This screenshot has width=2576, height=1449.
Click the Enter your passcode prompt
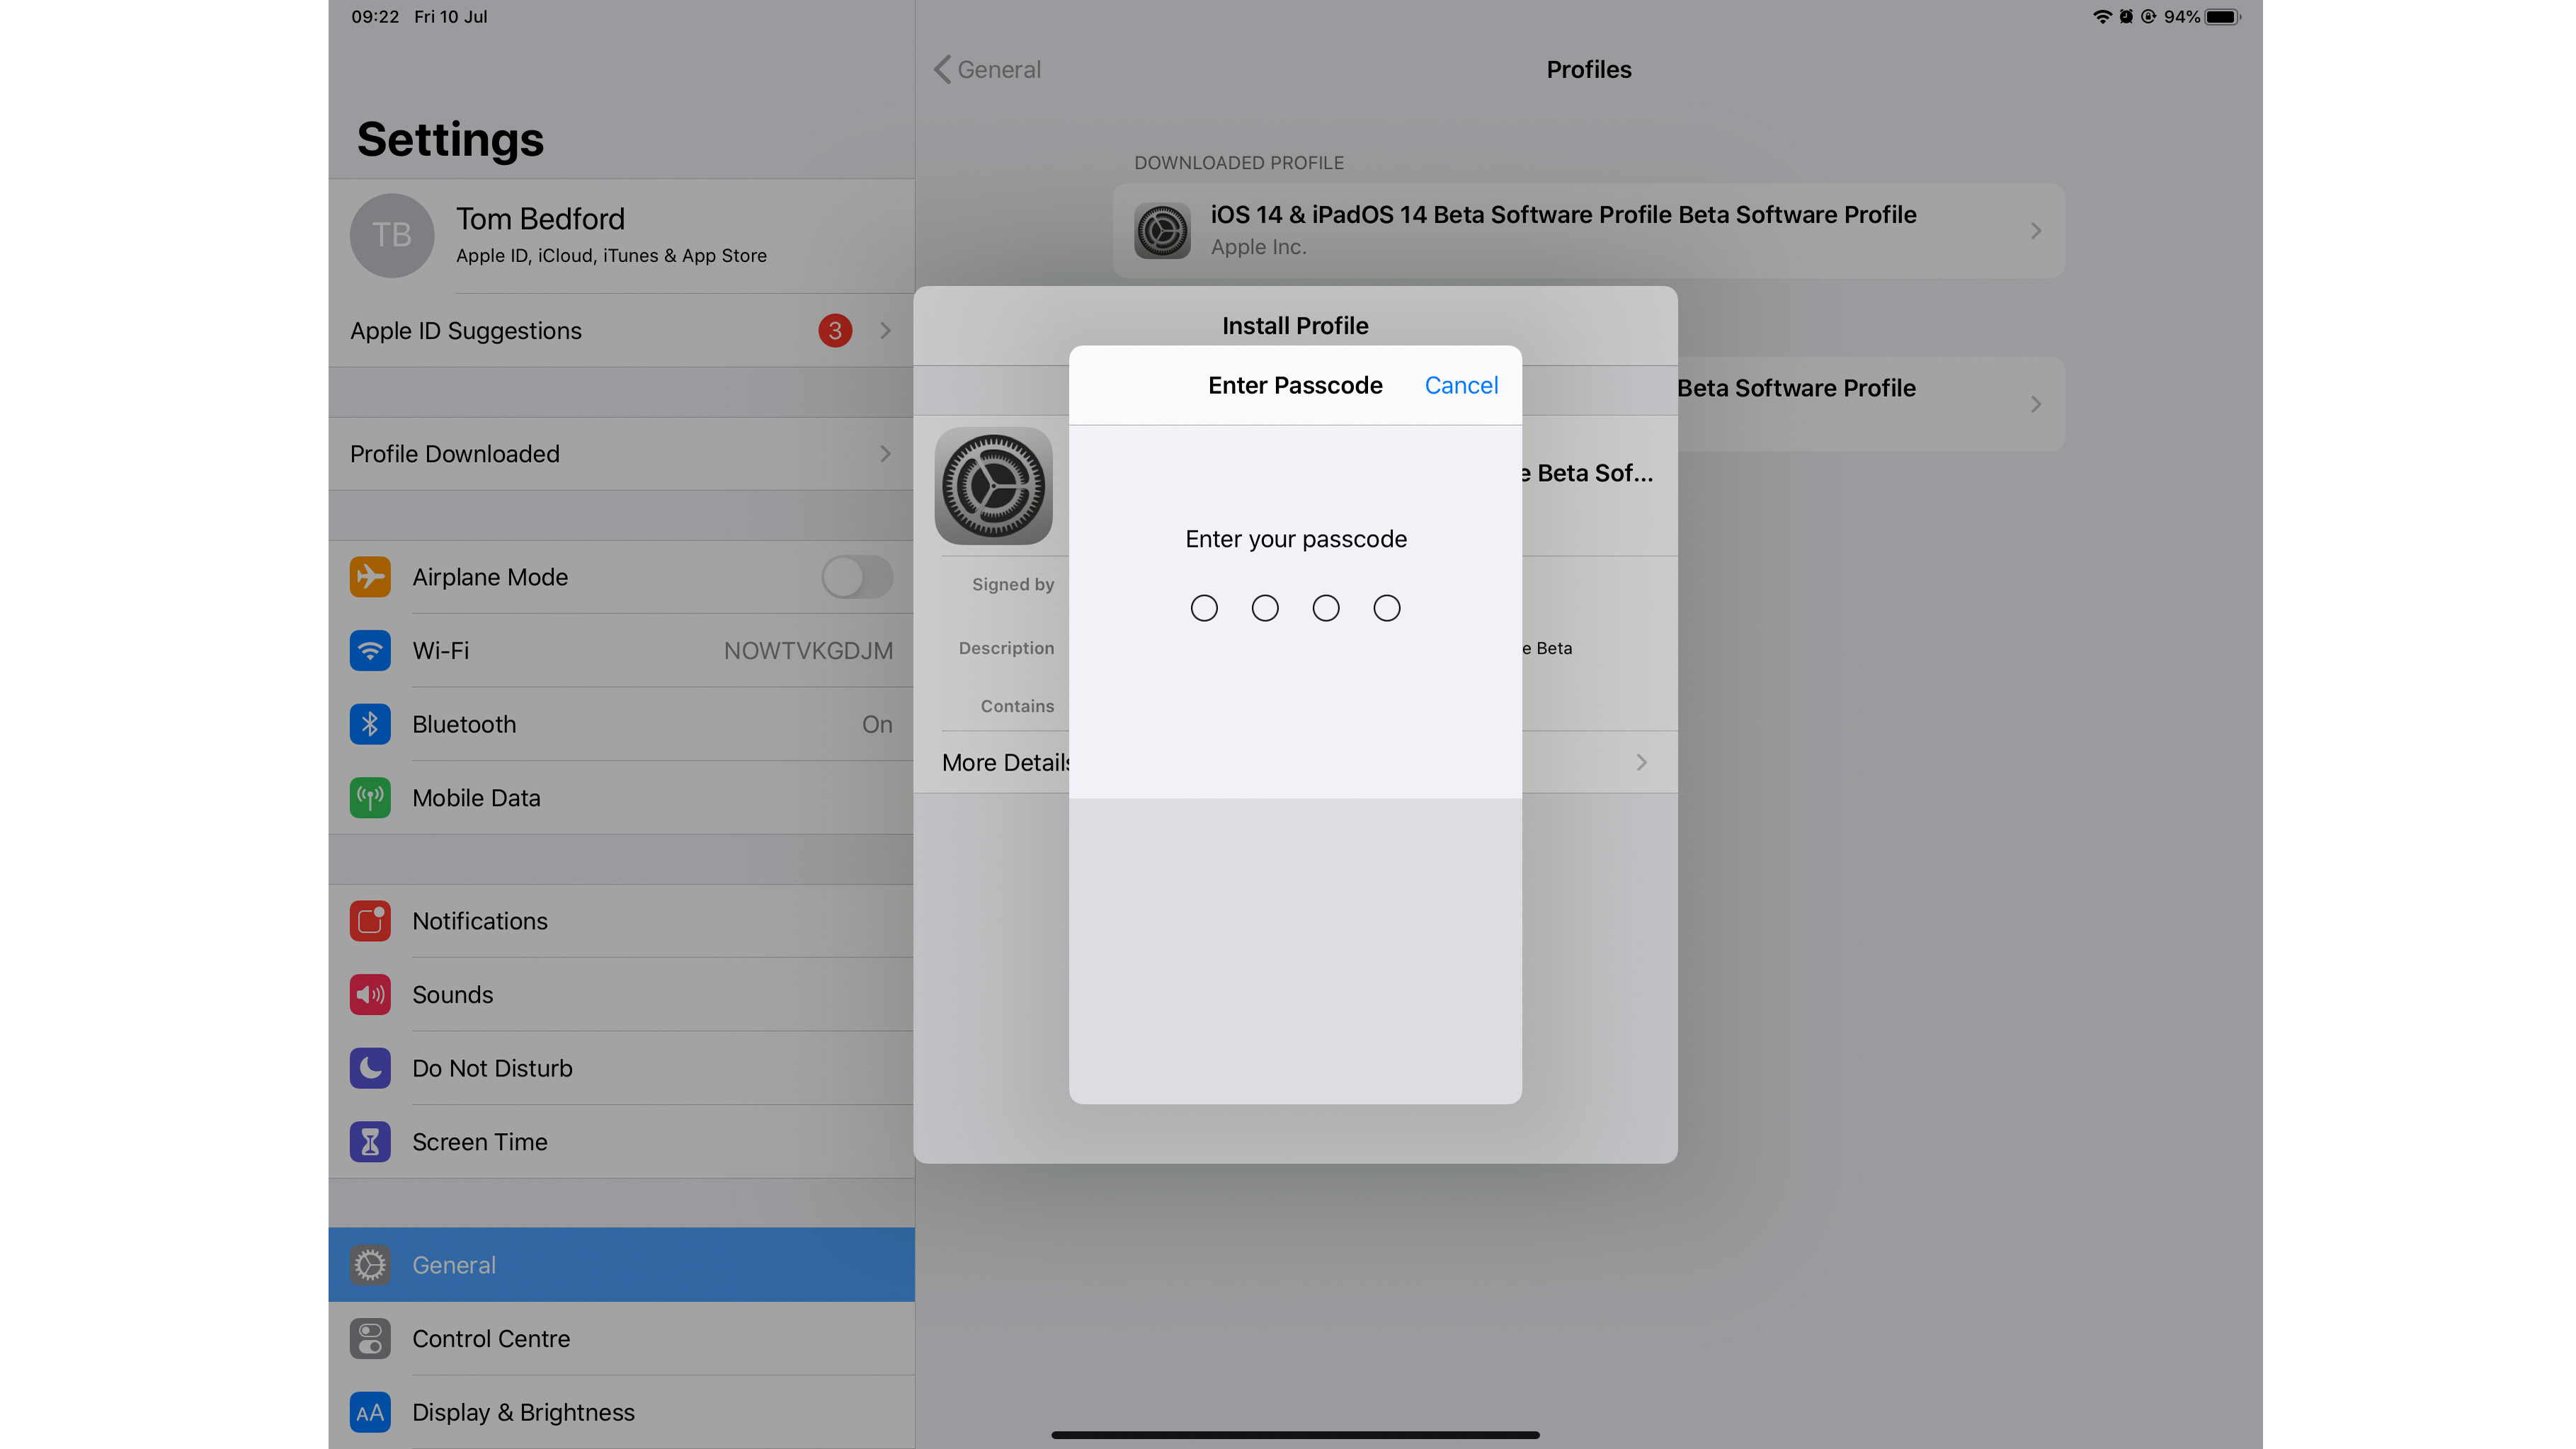[x=1296, y=539]
